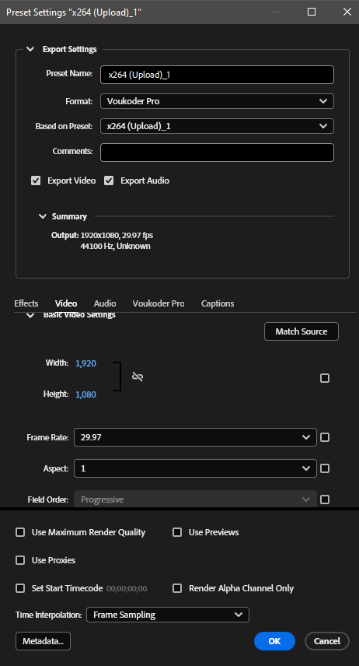Screen dimensions: 359x666
Task: Click the start timecode value 00;00;00;00
Action: click(127, 589)
